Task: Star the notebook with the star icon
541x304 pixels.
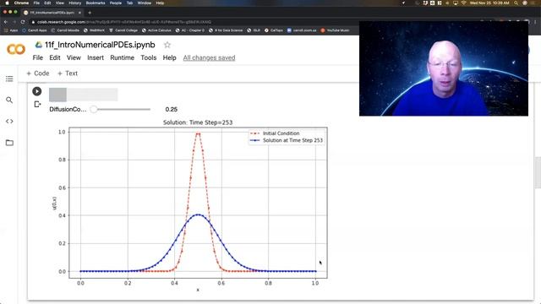Action: point(167,45)
